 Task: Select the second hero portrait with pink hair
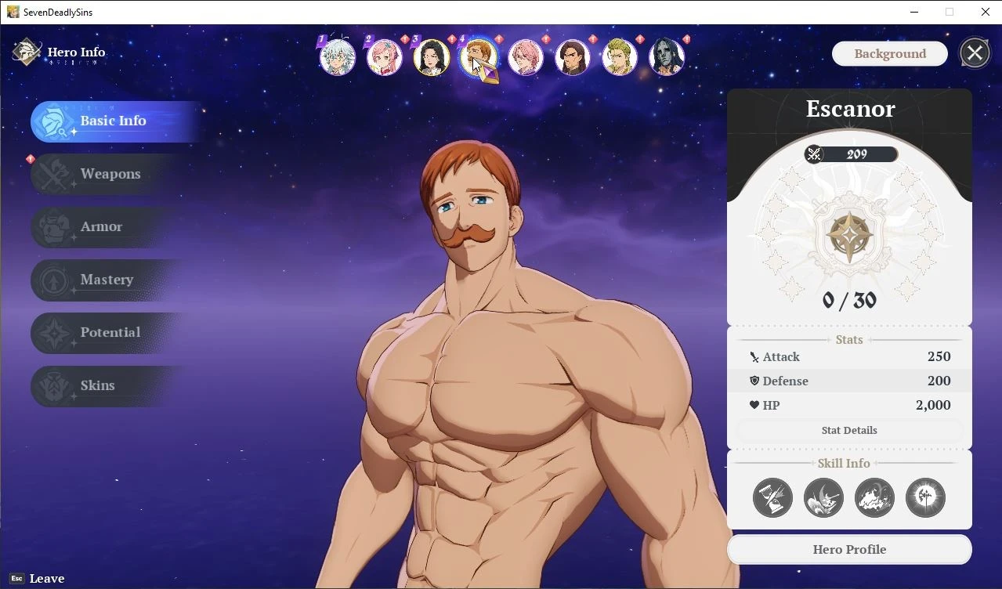pos(385,57)
